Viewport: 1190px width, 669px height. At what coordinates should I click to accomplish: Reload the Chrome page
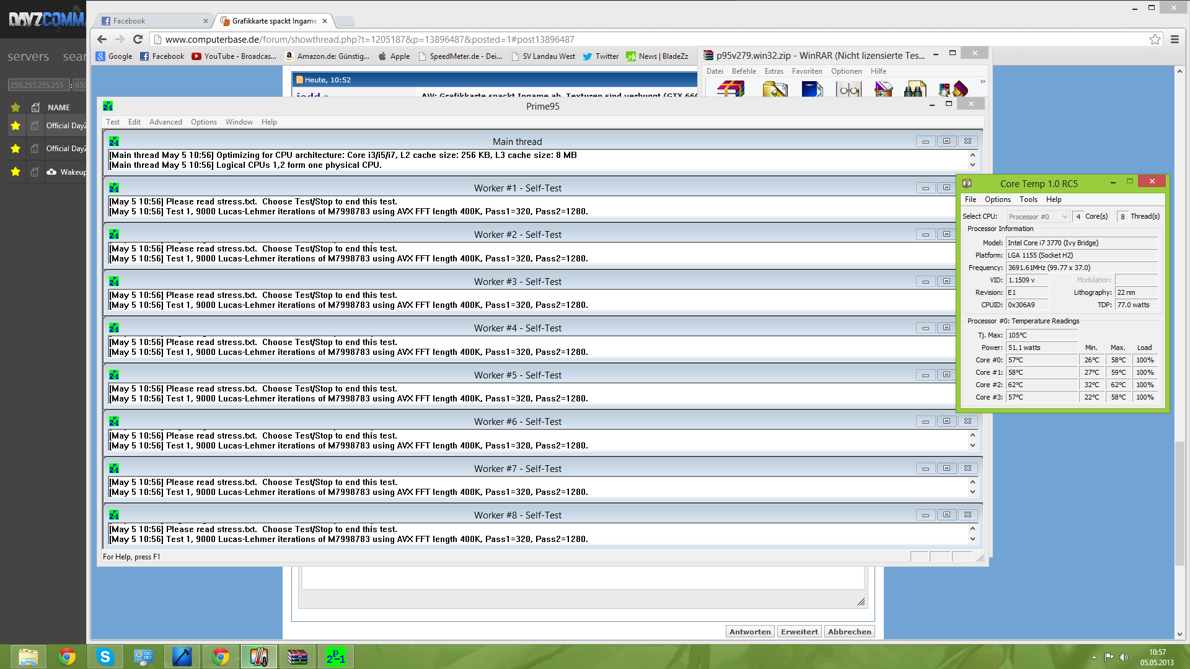[138, 39]
